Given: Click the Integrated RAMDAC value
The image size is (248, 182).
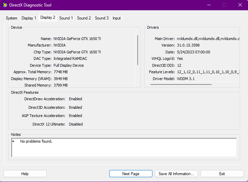Looking at the screenshot, I should (70, 58).
